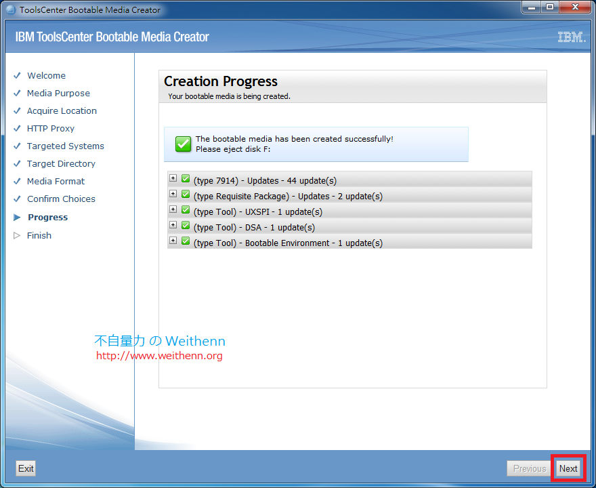Maximize the Bootable Media Creator window
This screenshot has height=488, width=596.
coord(550,7)
